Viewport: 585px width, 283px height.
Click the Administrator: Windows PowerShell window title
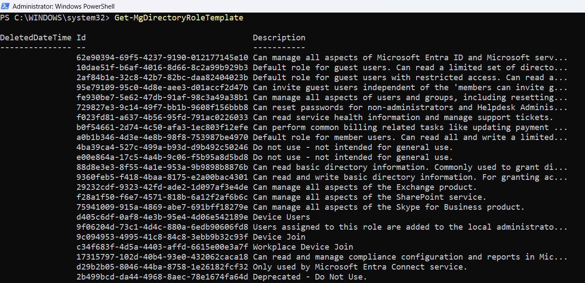pos(64,7)
